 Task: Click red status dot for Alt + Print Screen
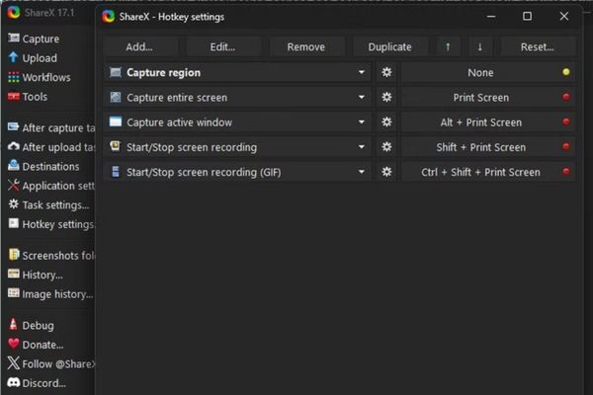pyautogui.click(x=566, y=122)
